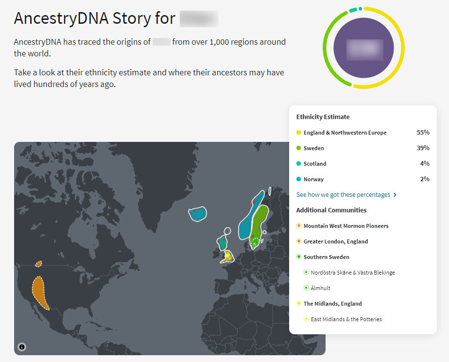Click the green arc of ethnicity ring
The height and width of the screenshot is (362, 449).
point(326,48)
